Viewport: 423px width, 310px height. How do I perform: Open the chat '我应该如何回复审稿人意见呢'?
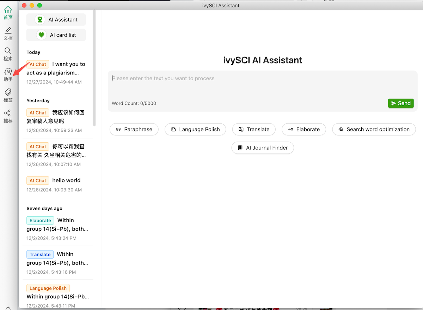point(58,121)
